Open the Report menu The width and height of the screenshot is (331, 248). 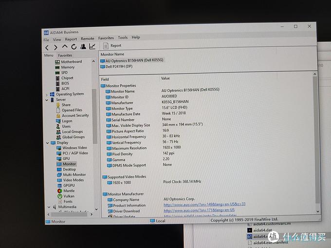point(71,39)
